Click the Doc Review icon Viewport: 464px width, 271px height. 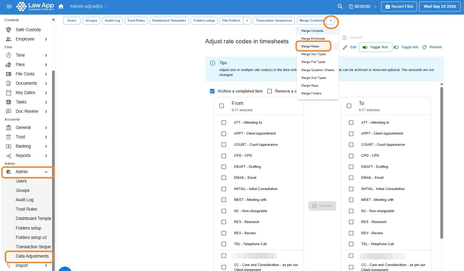(x=9, y=111)
